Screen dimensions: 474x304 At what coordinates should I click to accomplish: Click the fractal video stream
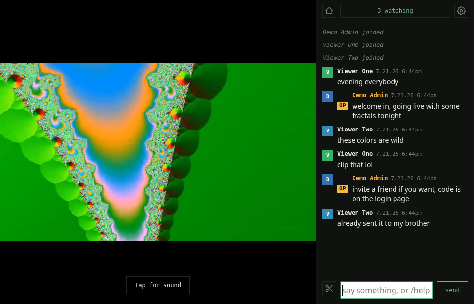158,152
